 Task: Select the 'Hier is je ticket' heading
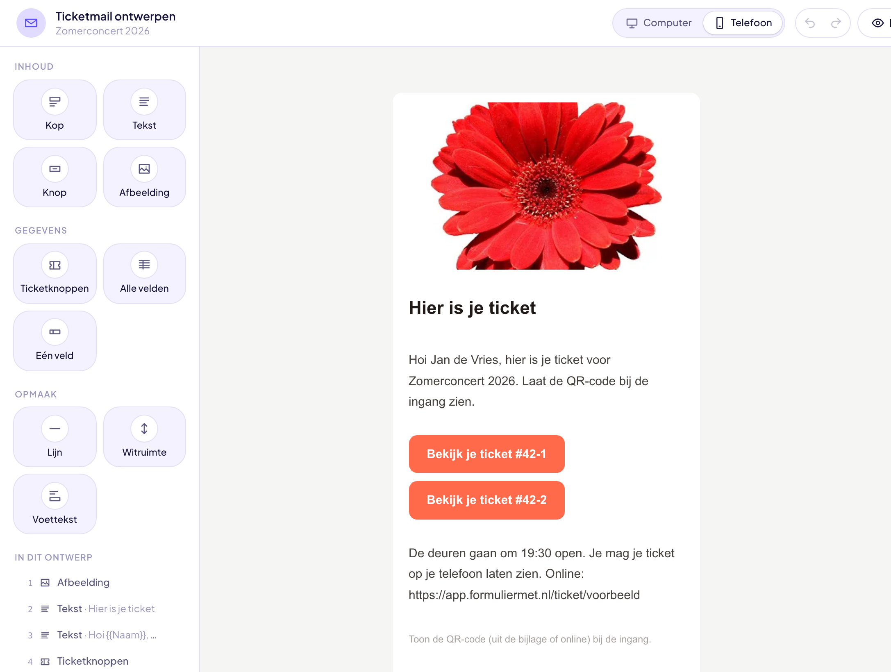pyautogui.click(x=472, y=308)
